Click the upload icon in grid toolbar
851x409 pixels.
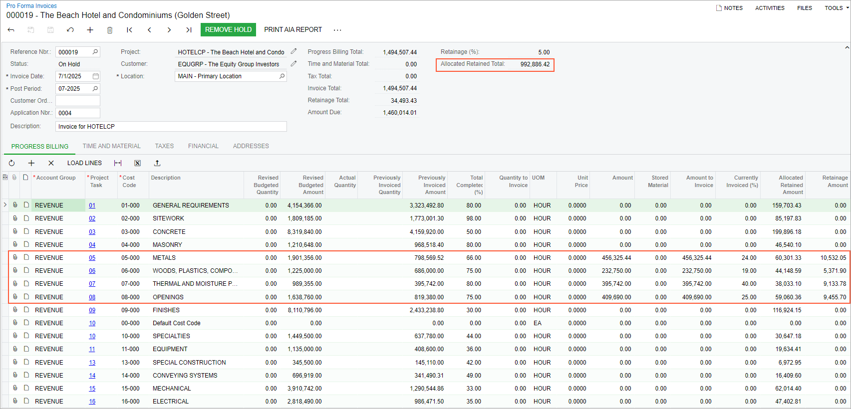[157, 163]
